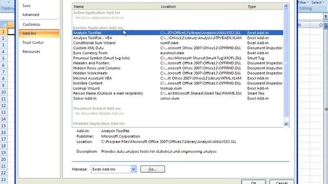Viewport: 328px width, 184px height.
Task: Click the lookup.xlam location text
Action: point(171,88)
